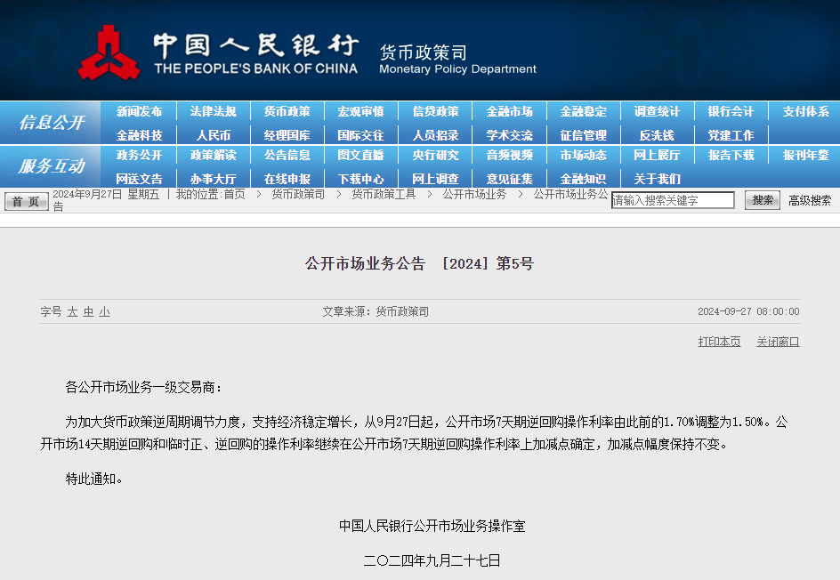Click 公开市场业务 breadcrumb link
Viewport: 840px width, 580px height.
click(x=474, y=194)
